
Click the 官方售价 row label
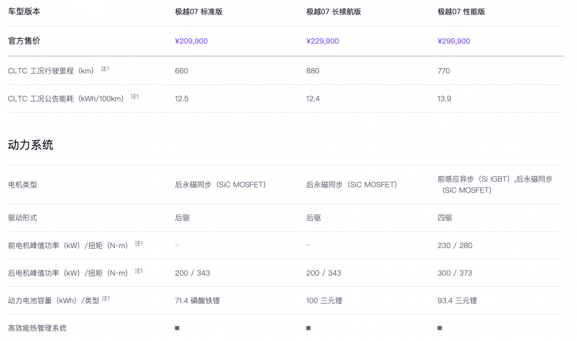[x=24, y=41]
